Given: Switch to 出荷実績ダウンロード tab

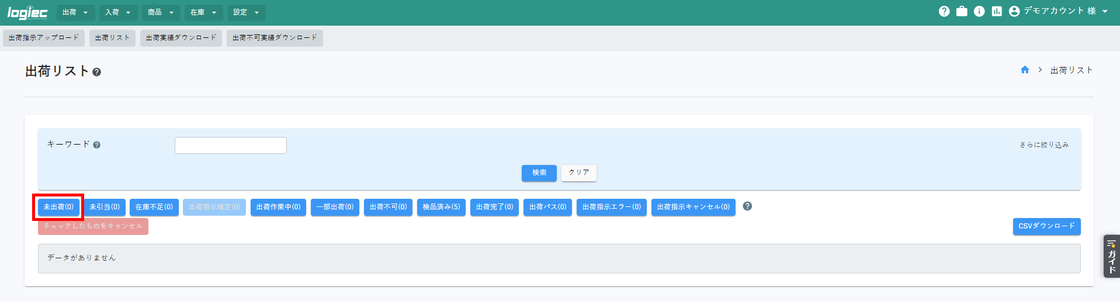Looking at the screenshot, I should pyautogui.click(x=181, y=38).
